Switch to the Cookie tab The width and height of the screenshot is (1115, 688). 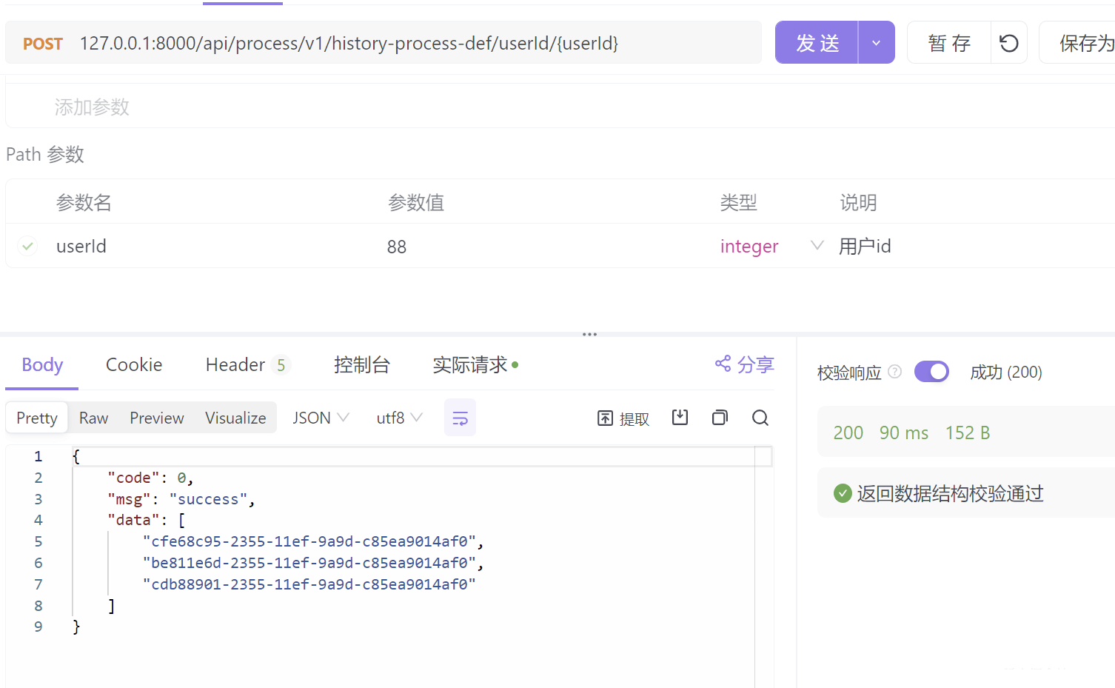point(134,364)
